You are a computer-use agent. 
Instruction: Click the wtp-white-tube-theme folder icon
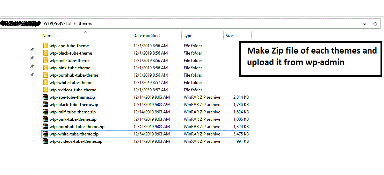[45, 83]
